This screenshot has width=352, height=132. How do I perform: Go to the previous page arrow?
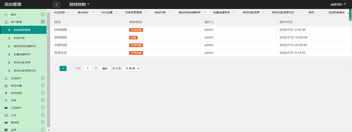tap(55, 69)
